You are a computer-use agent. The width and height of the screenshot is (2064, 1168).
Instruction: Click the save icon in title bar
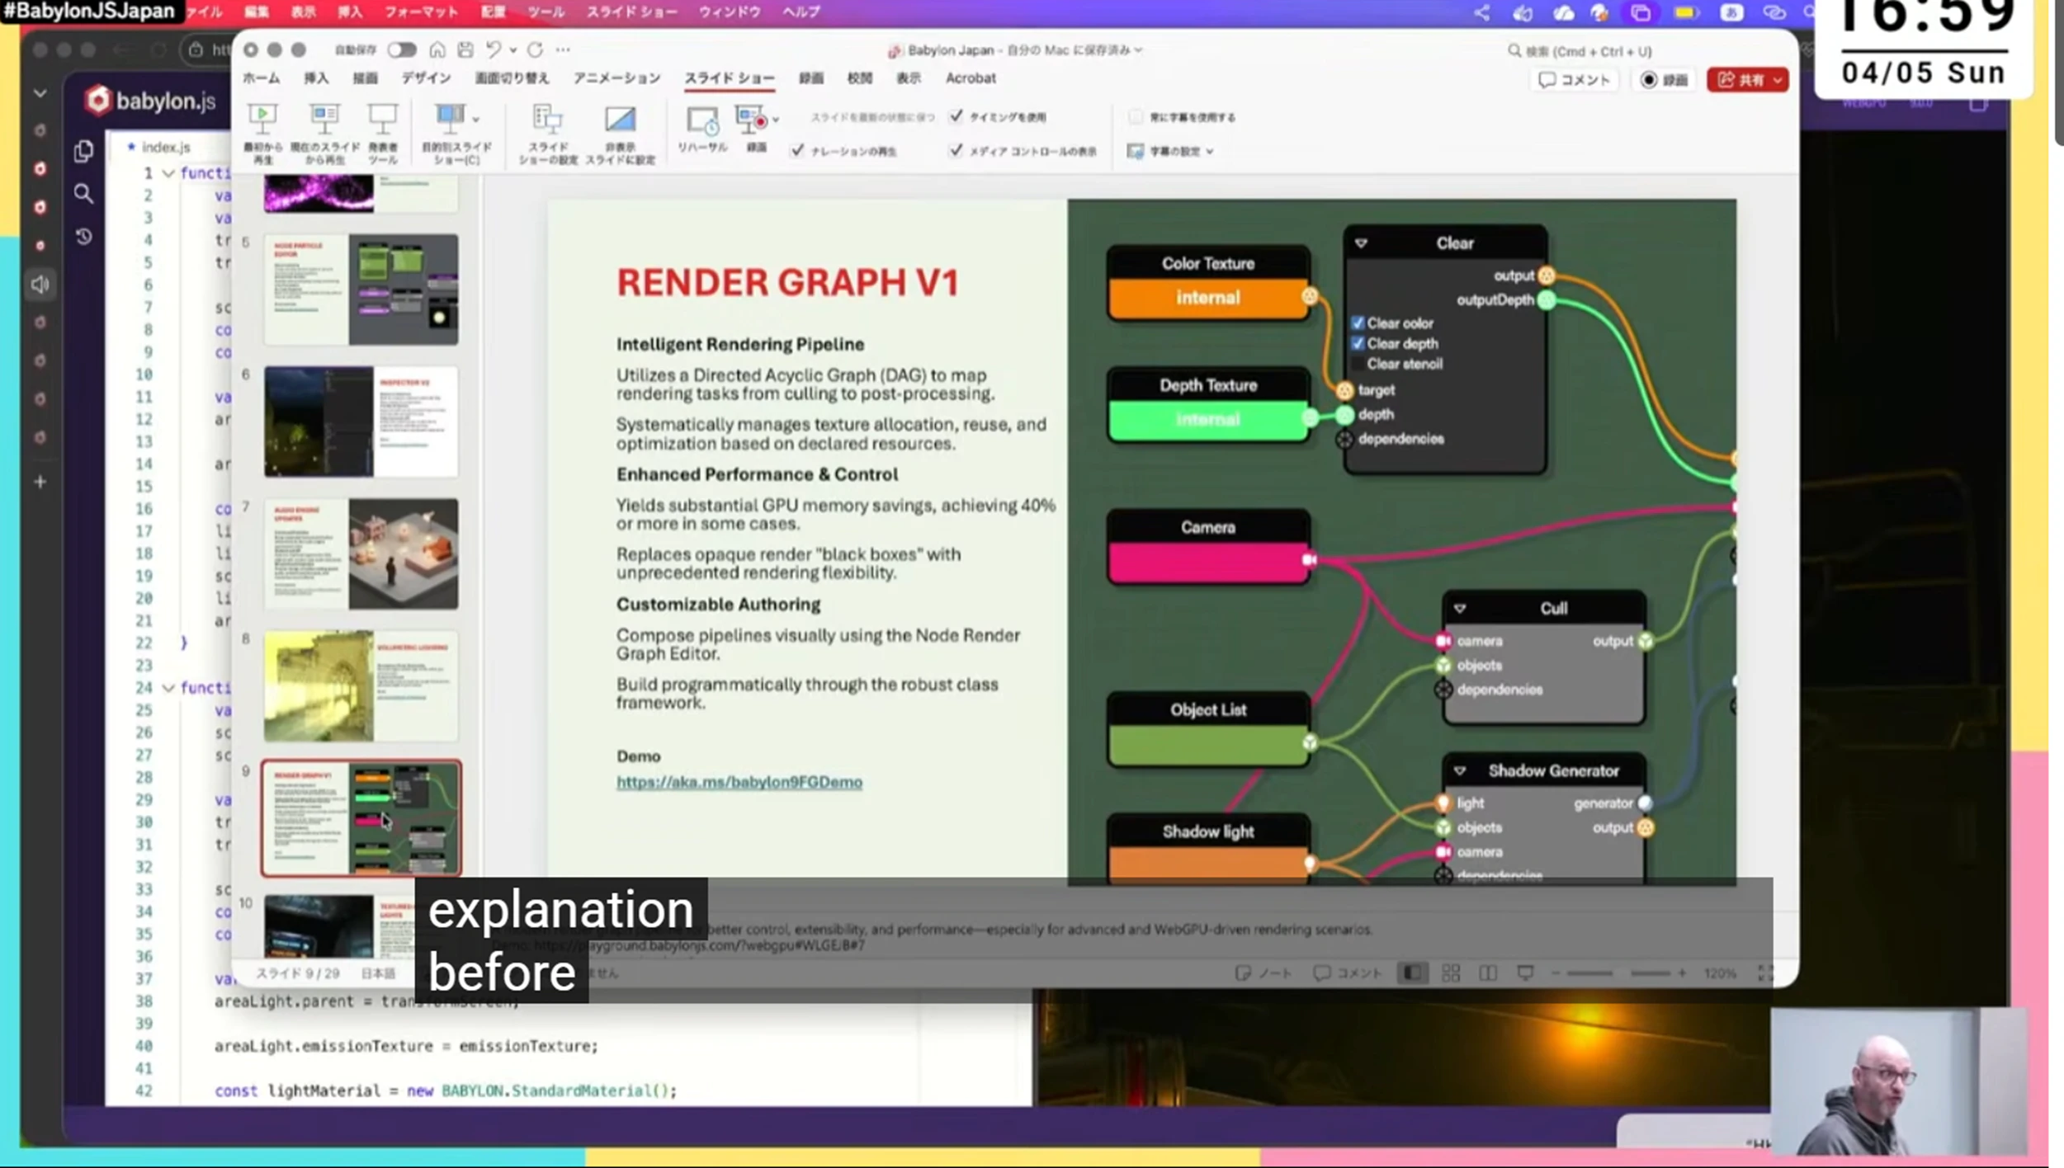click(x=465, y=49)
